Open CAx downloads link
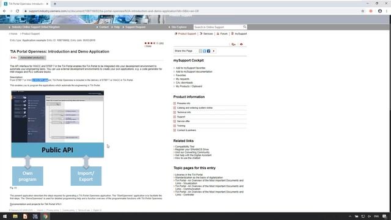Screen dimensions: 391x220 pos(185,82)
